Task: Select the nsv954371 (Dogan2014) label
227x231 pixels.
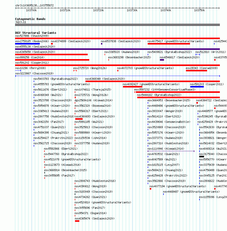Action: click(x=91, y=213)
